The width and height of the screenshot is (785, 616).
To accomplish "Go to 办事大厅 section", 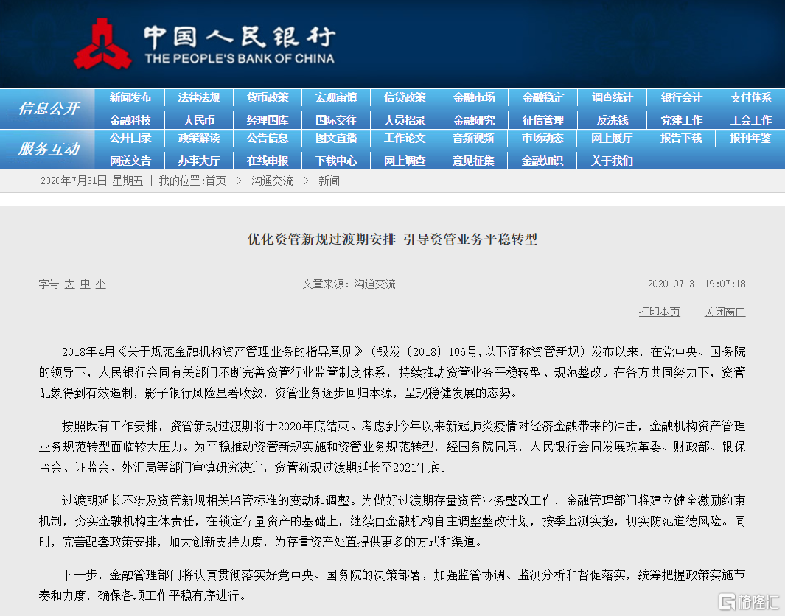I will (x=199, y=161).
